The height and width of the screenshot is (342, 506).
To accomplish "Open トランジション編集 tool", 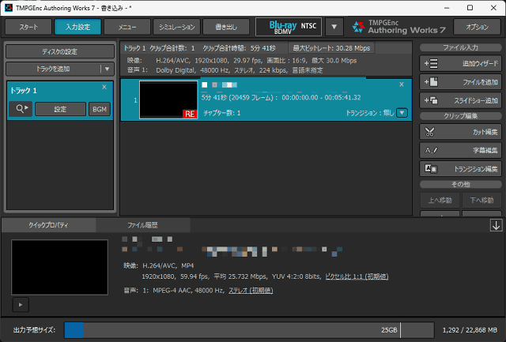I will 460,168.
